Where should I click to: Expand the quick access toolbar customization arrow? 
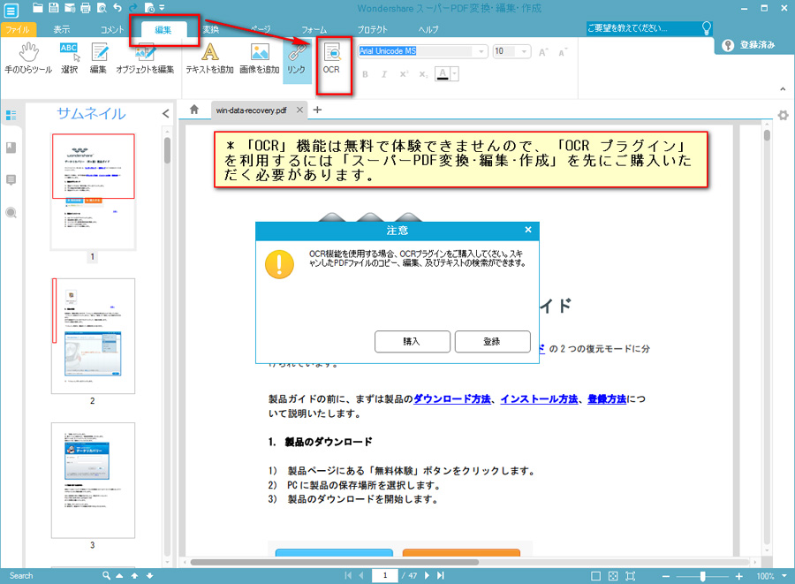click(162, 8)
